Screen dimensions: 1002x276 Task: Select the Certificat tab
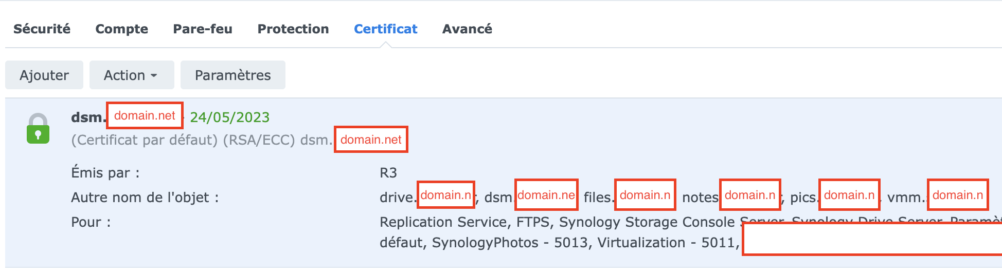tap(385, 29)
